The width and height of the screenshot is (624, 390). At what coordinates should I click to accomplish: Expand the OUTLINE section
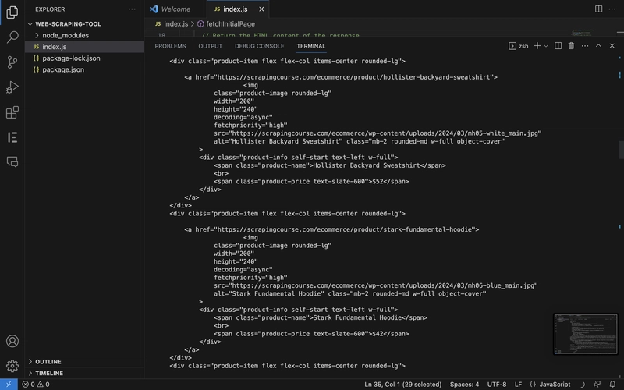(48, 362)
